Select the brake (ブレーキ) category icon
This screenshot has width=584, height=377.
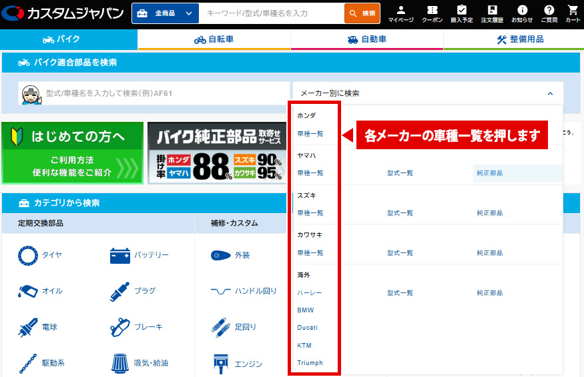pos(120,327)
